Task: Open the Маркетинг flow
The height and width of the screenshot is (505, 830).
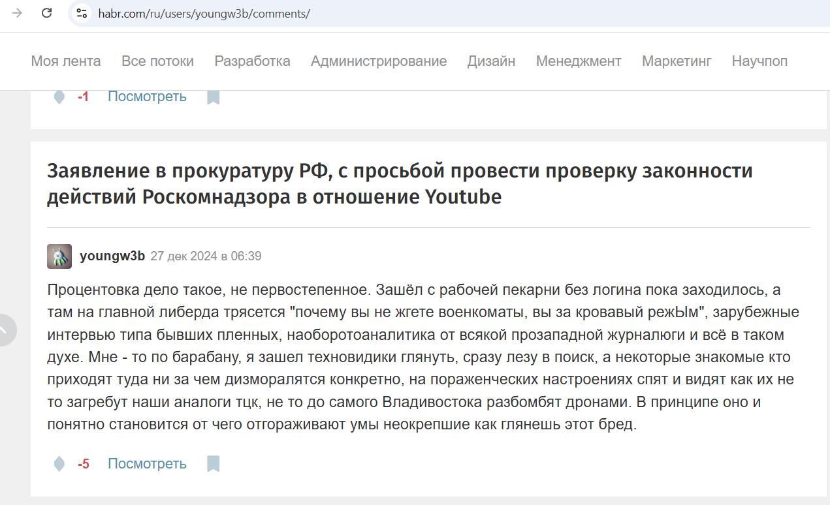Action: [677, 61]
